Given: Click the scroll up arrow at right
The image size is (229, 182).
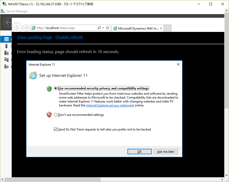Looking at the screenshot, I should pos(226,10).
